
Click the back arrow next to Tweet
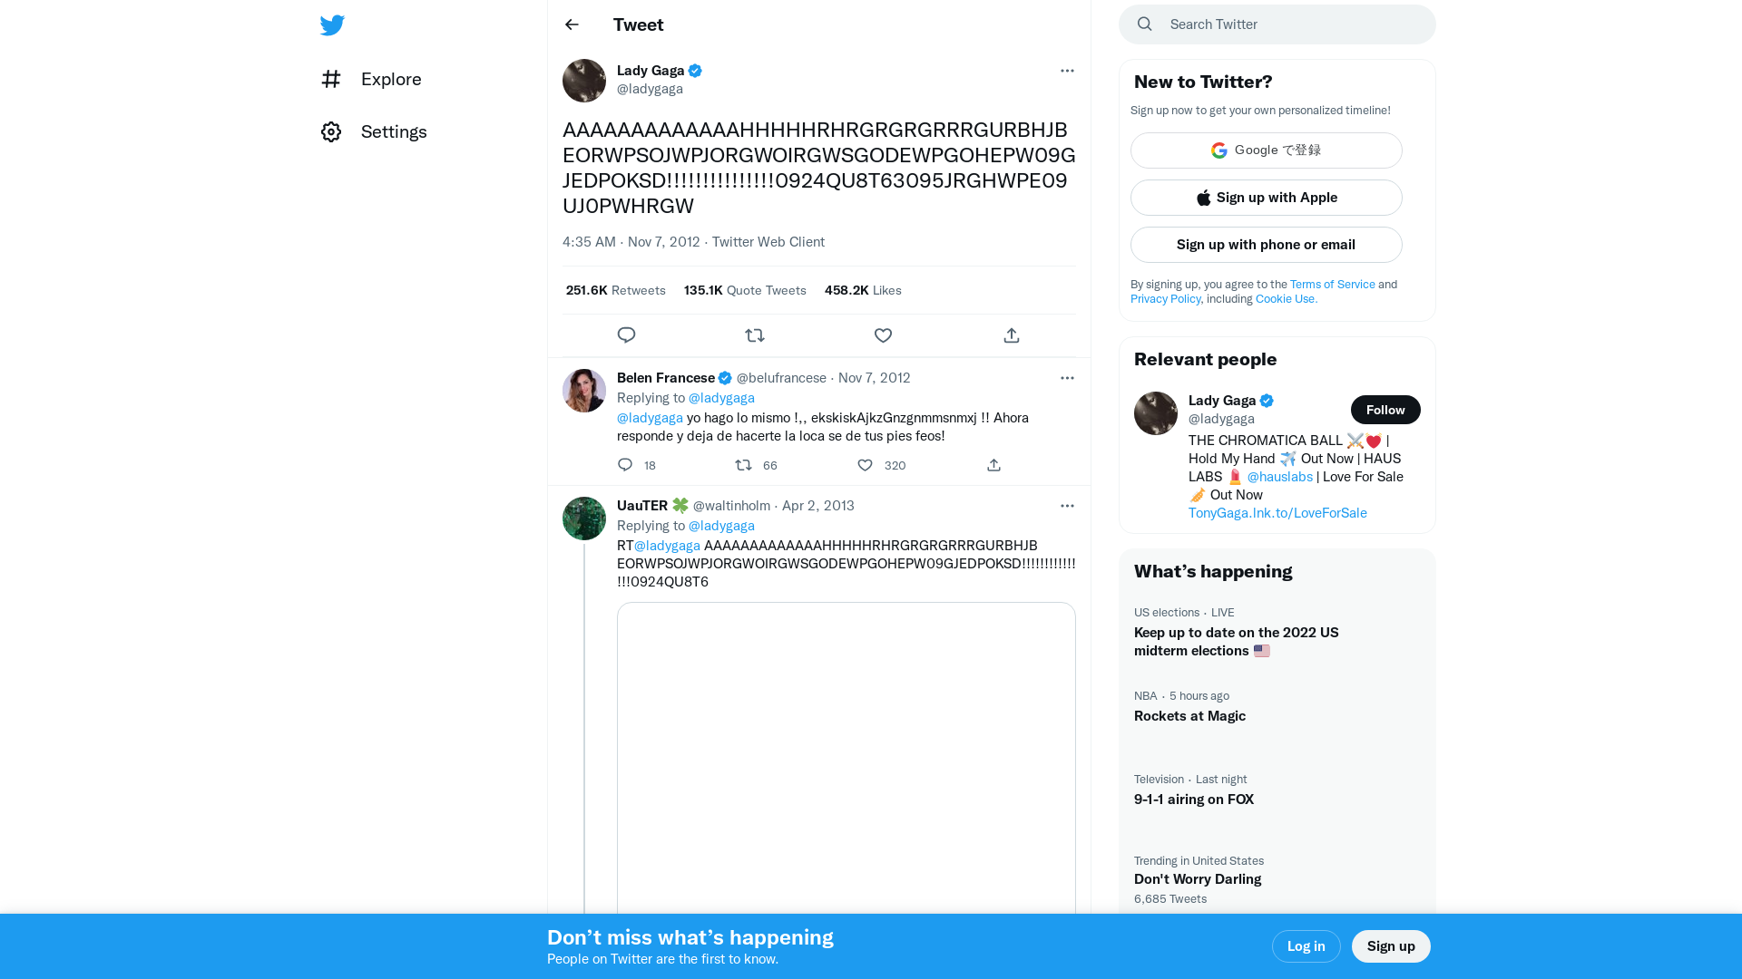[x=571, y=24]
